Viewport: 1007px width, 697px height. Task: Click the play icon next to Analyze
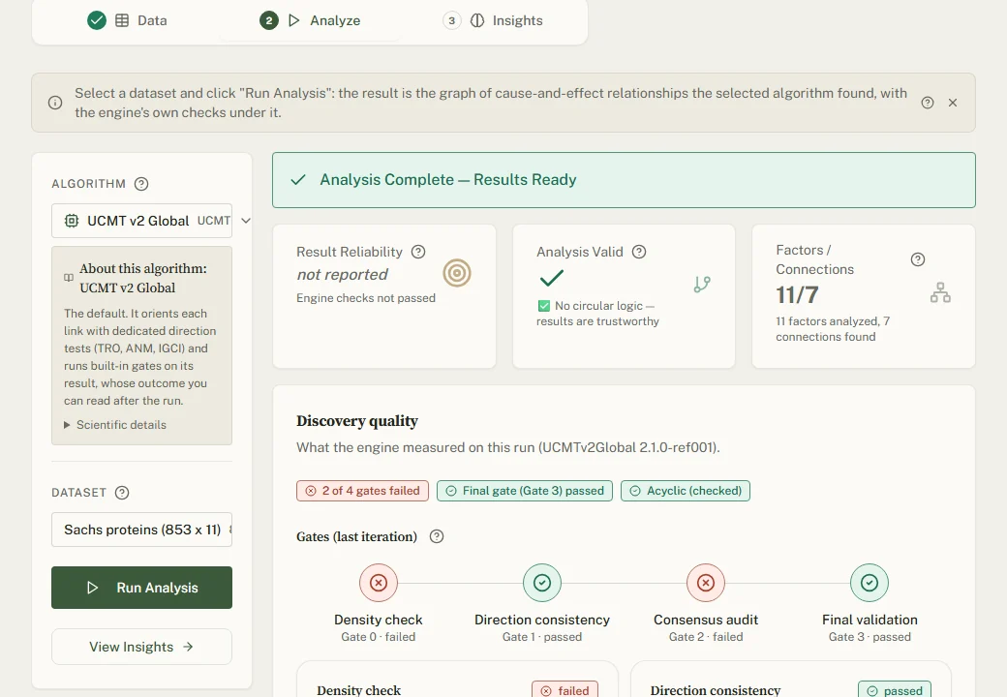294,20
